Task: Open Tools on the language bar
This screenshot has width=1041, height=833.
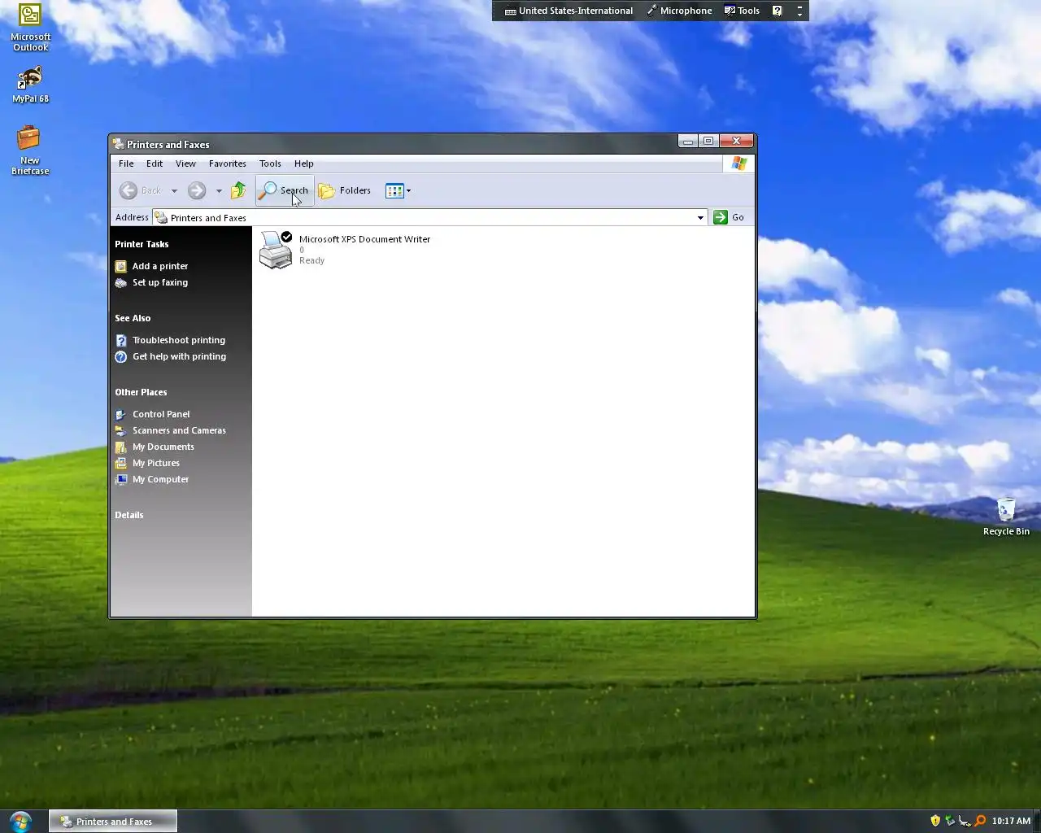Action: coord(742,11)
